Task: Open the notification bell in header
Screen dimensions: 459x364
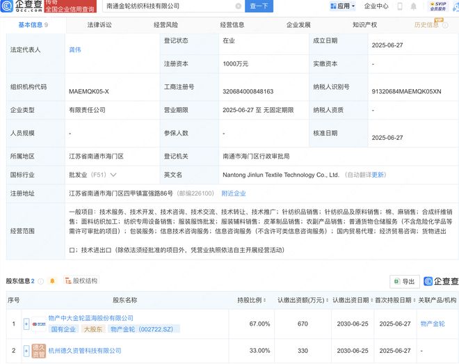Action: tap(413, 6)
